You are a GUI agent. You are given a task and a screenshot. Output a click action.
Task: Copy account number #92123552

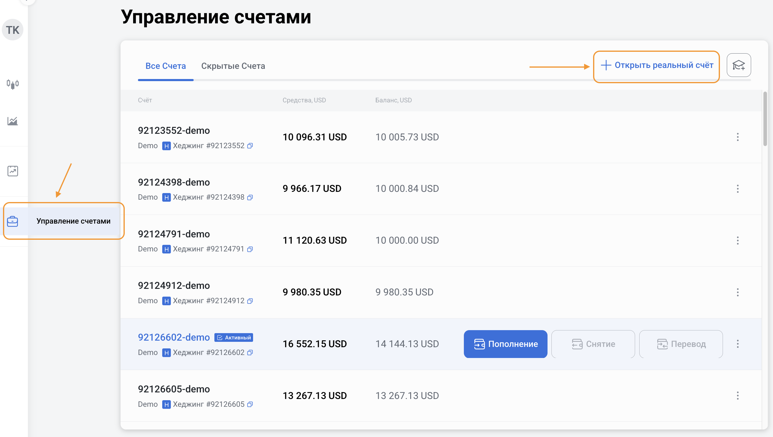pos(250,146)
